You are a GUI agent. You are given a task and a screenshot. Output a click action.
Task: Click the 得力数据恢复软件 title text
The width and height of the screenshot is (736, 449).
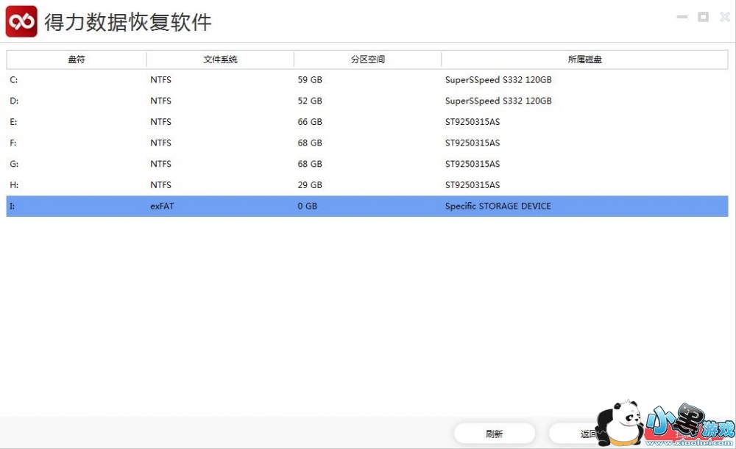click(128, 22)
